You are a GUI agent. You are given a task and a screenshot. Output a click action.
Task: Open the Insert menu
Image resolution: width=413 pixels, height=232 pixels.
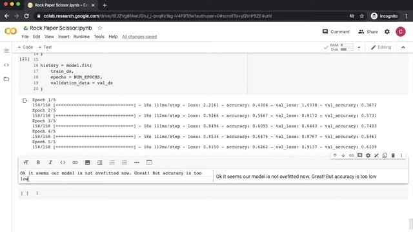tap(63, 37)
